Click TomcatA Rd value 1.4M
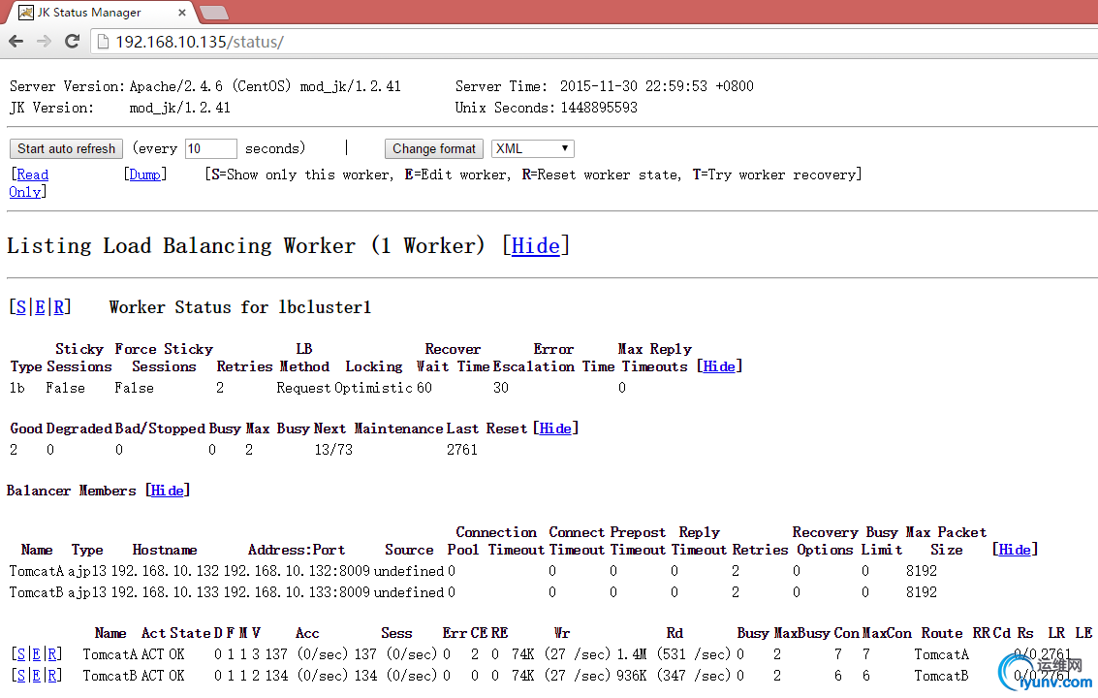Image resolution: width=1098 pixels, height=698 pixels. tap(632, 654)
